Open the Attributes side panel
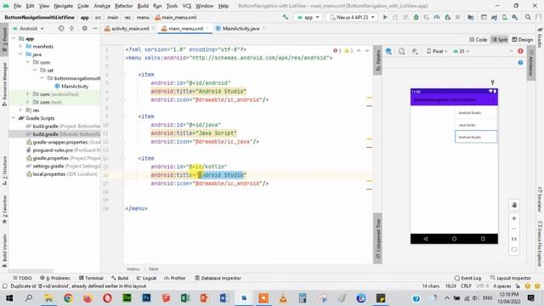Image resolution: width=544 pixels, height=306 pixels. (530, 63)
